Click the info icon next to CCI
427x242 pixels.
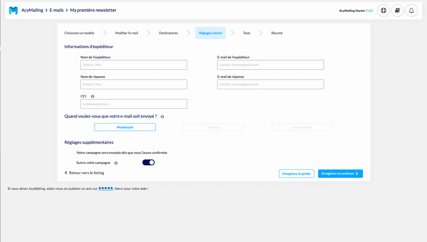(92, 96)
